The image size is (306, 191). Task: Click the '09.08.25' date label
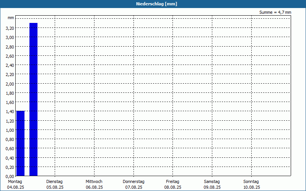point(212,188)
